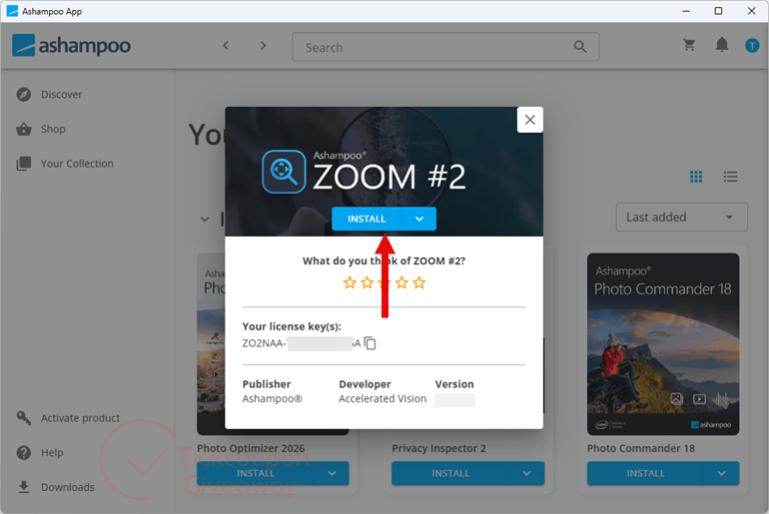Screen dimensions: 769x514
Task: Click inside the Search field
Action: [445, 47]
